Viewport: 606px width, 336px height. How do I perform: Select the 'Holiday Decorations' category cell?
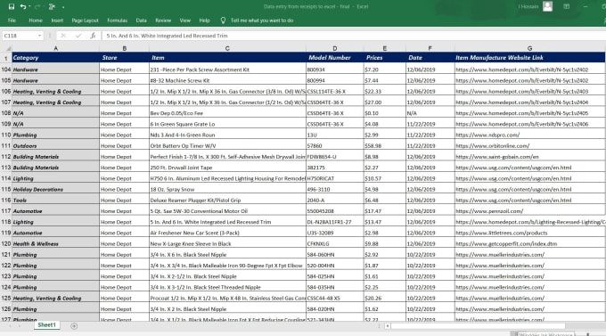click(x=55, y=190)
